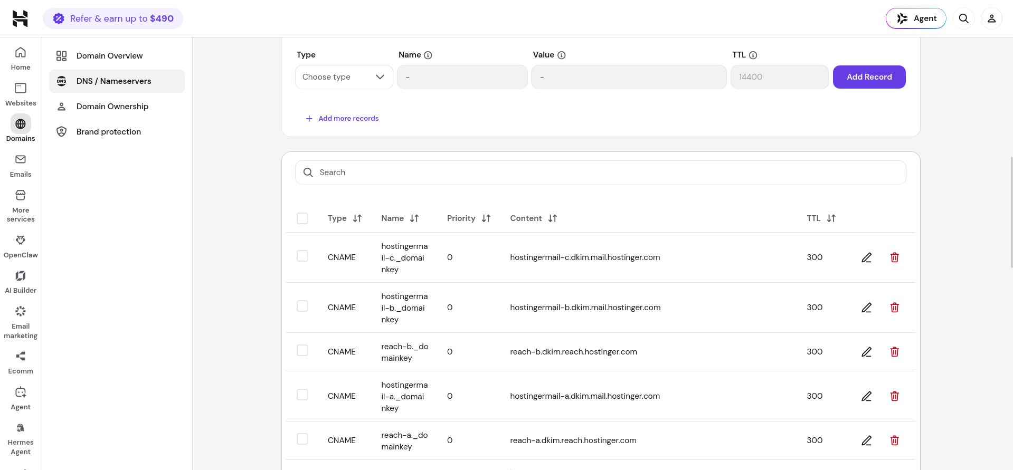
Task: Click the record Value input field
Action: pos(629,77)
